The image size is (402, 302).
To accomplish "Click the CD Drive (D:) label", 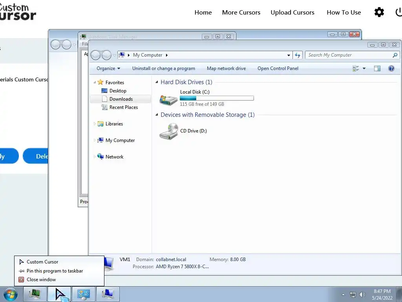I will (193, 131).
